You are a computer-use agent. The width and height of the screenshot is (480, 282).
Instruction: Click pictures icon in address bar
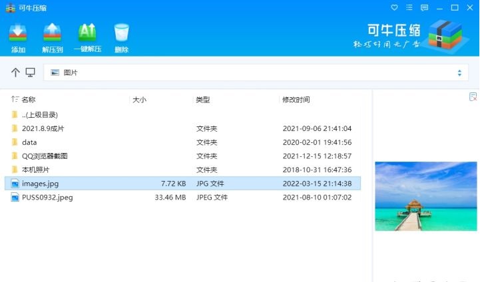pyautogui.click(x=55, y=72)
